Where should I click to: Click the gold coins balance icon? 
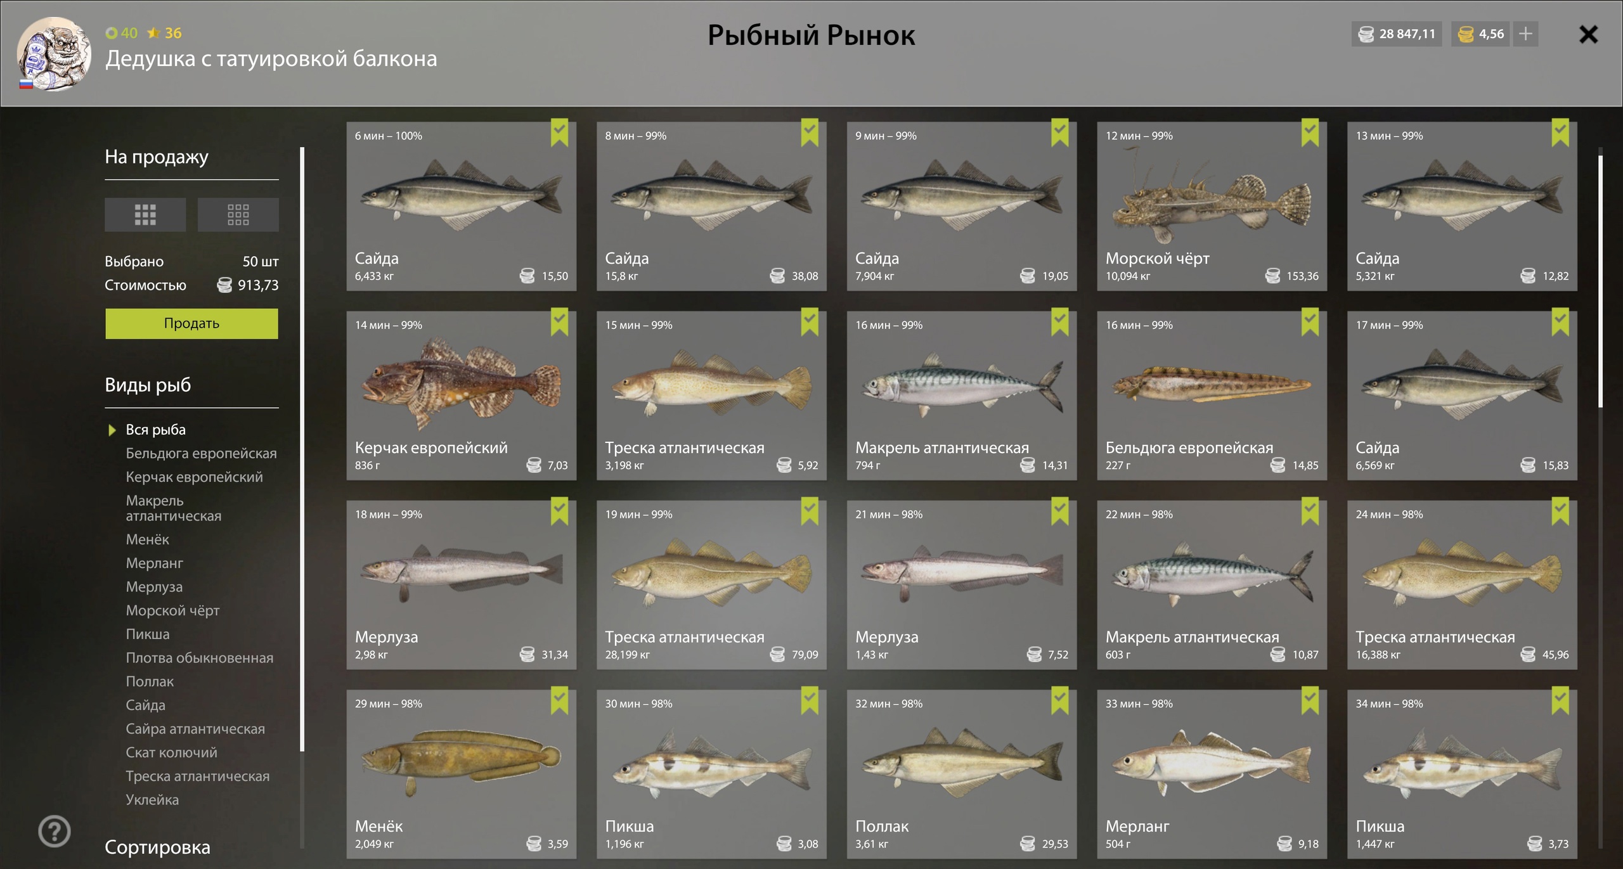tap(1466, 34)
